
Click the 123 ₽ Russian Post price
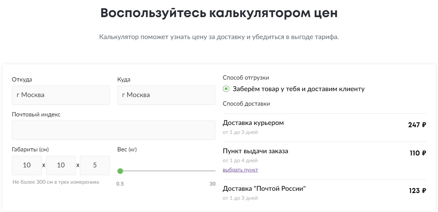[417, 191]
